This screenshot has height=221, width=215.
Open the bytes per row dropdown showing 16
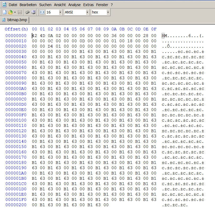(60, 12)
